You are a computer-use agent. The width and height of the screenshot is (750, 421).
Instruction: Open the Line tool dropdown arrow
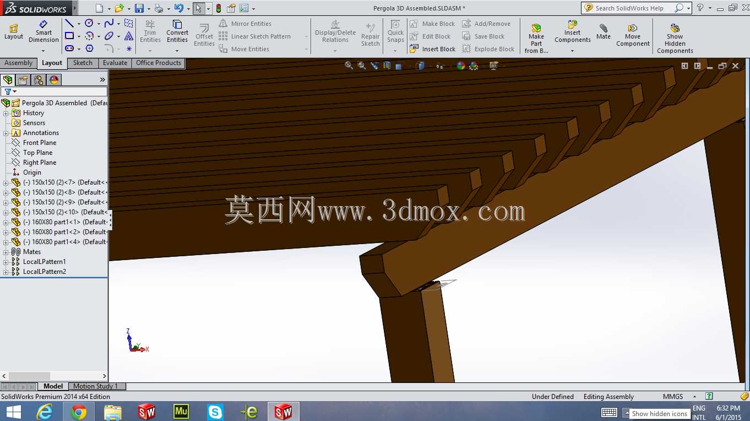point(79,24)
